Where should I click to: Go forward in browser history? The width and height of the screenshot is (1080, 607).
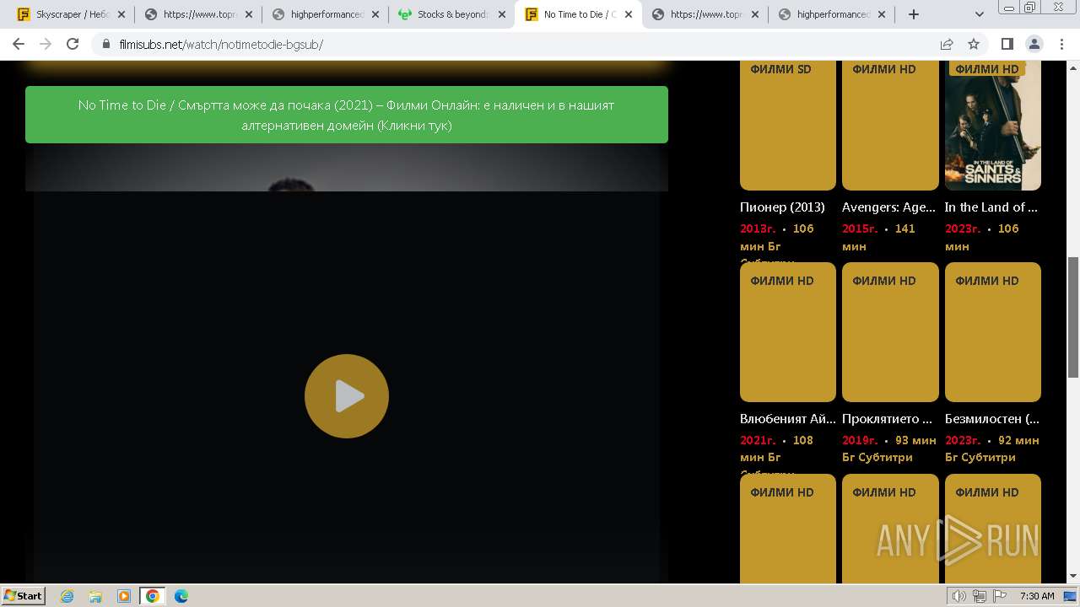46,44
